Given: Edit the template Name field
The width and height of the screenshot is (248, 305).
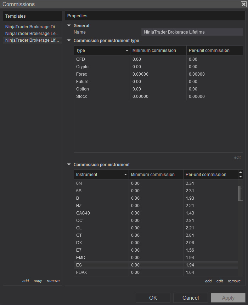Looking at the screenshot, I should [x=192, y=32].
